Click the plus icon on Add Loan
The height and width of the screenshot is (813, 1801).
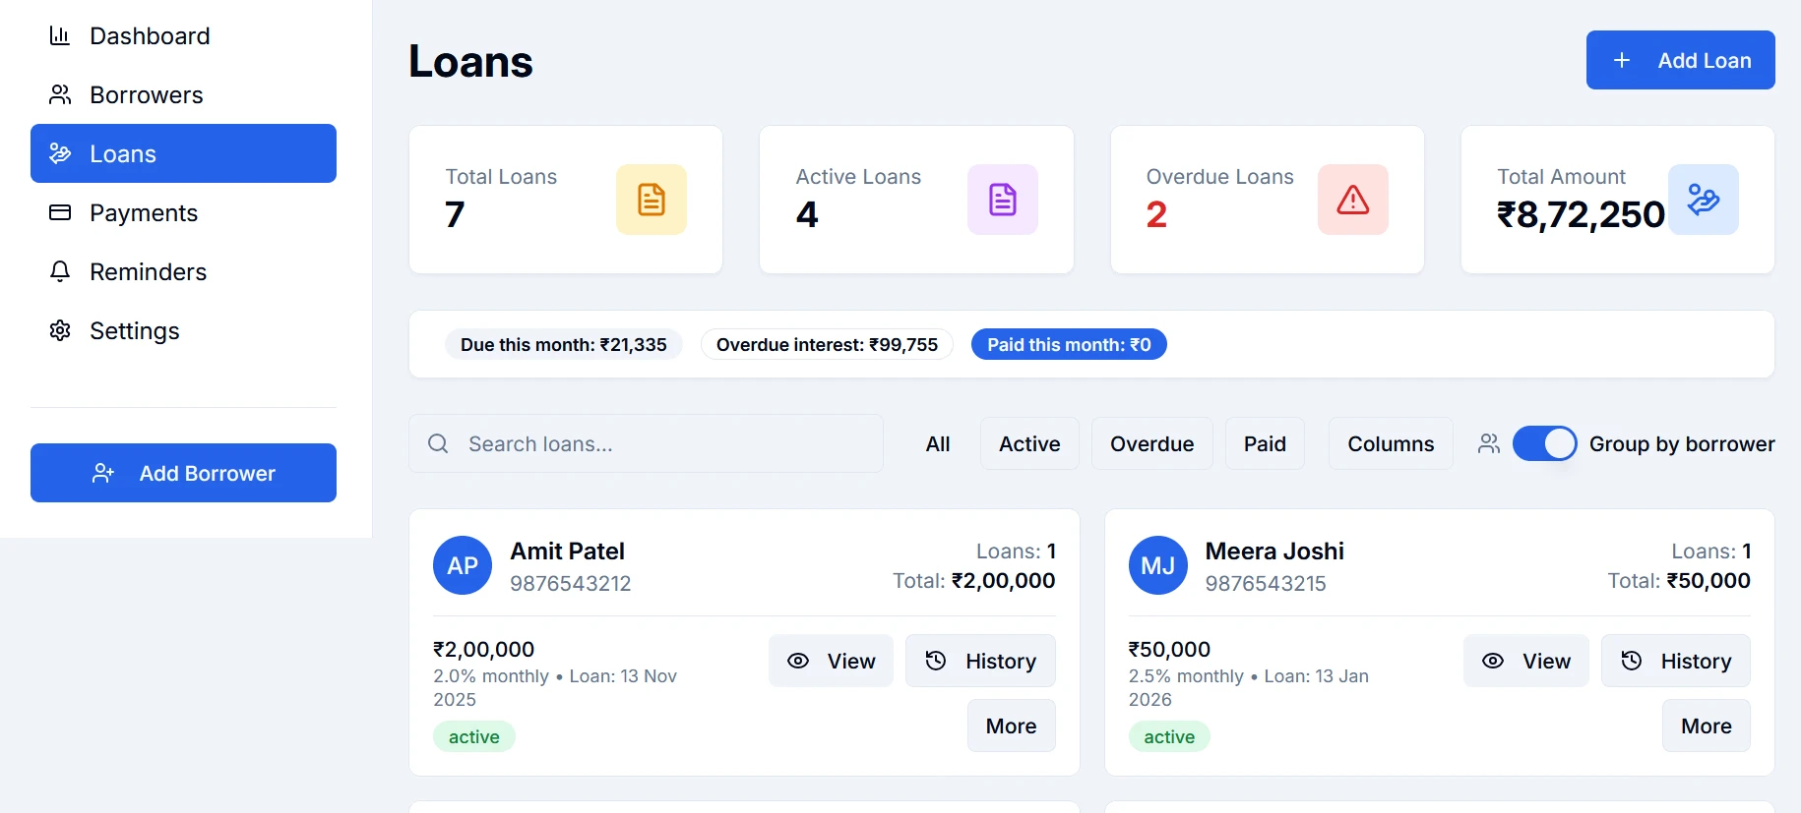[x=1622, y=60]
